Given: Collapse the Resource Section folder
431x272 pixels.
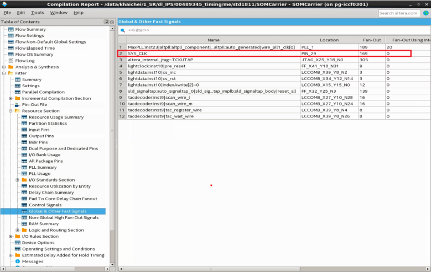Looking at the screenshot, I should (11, 111).
